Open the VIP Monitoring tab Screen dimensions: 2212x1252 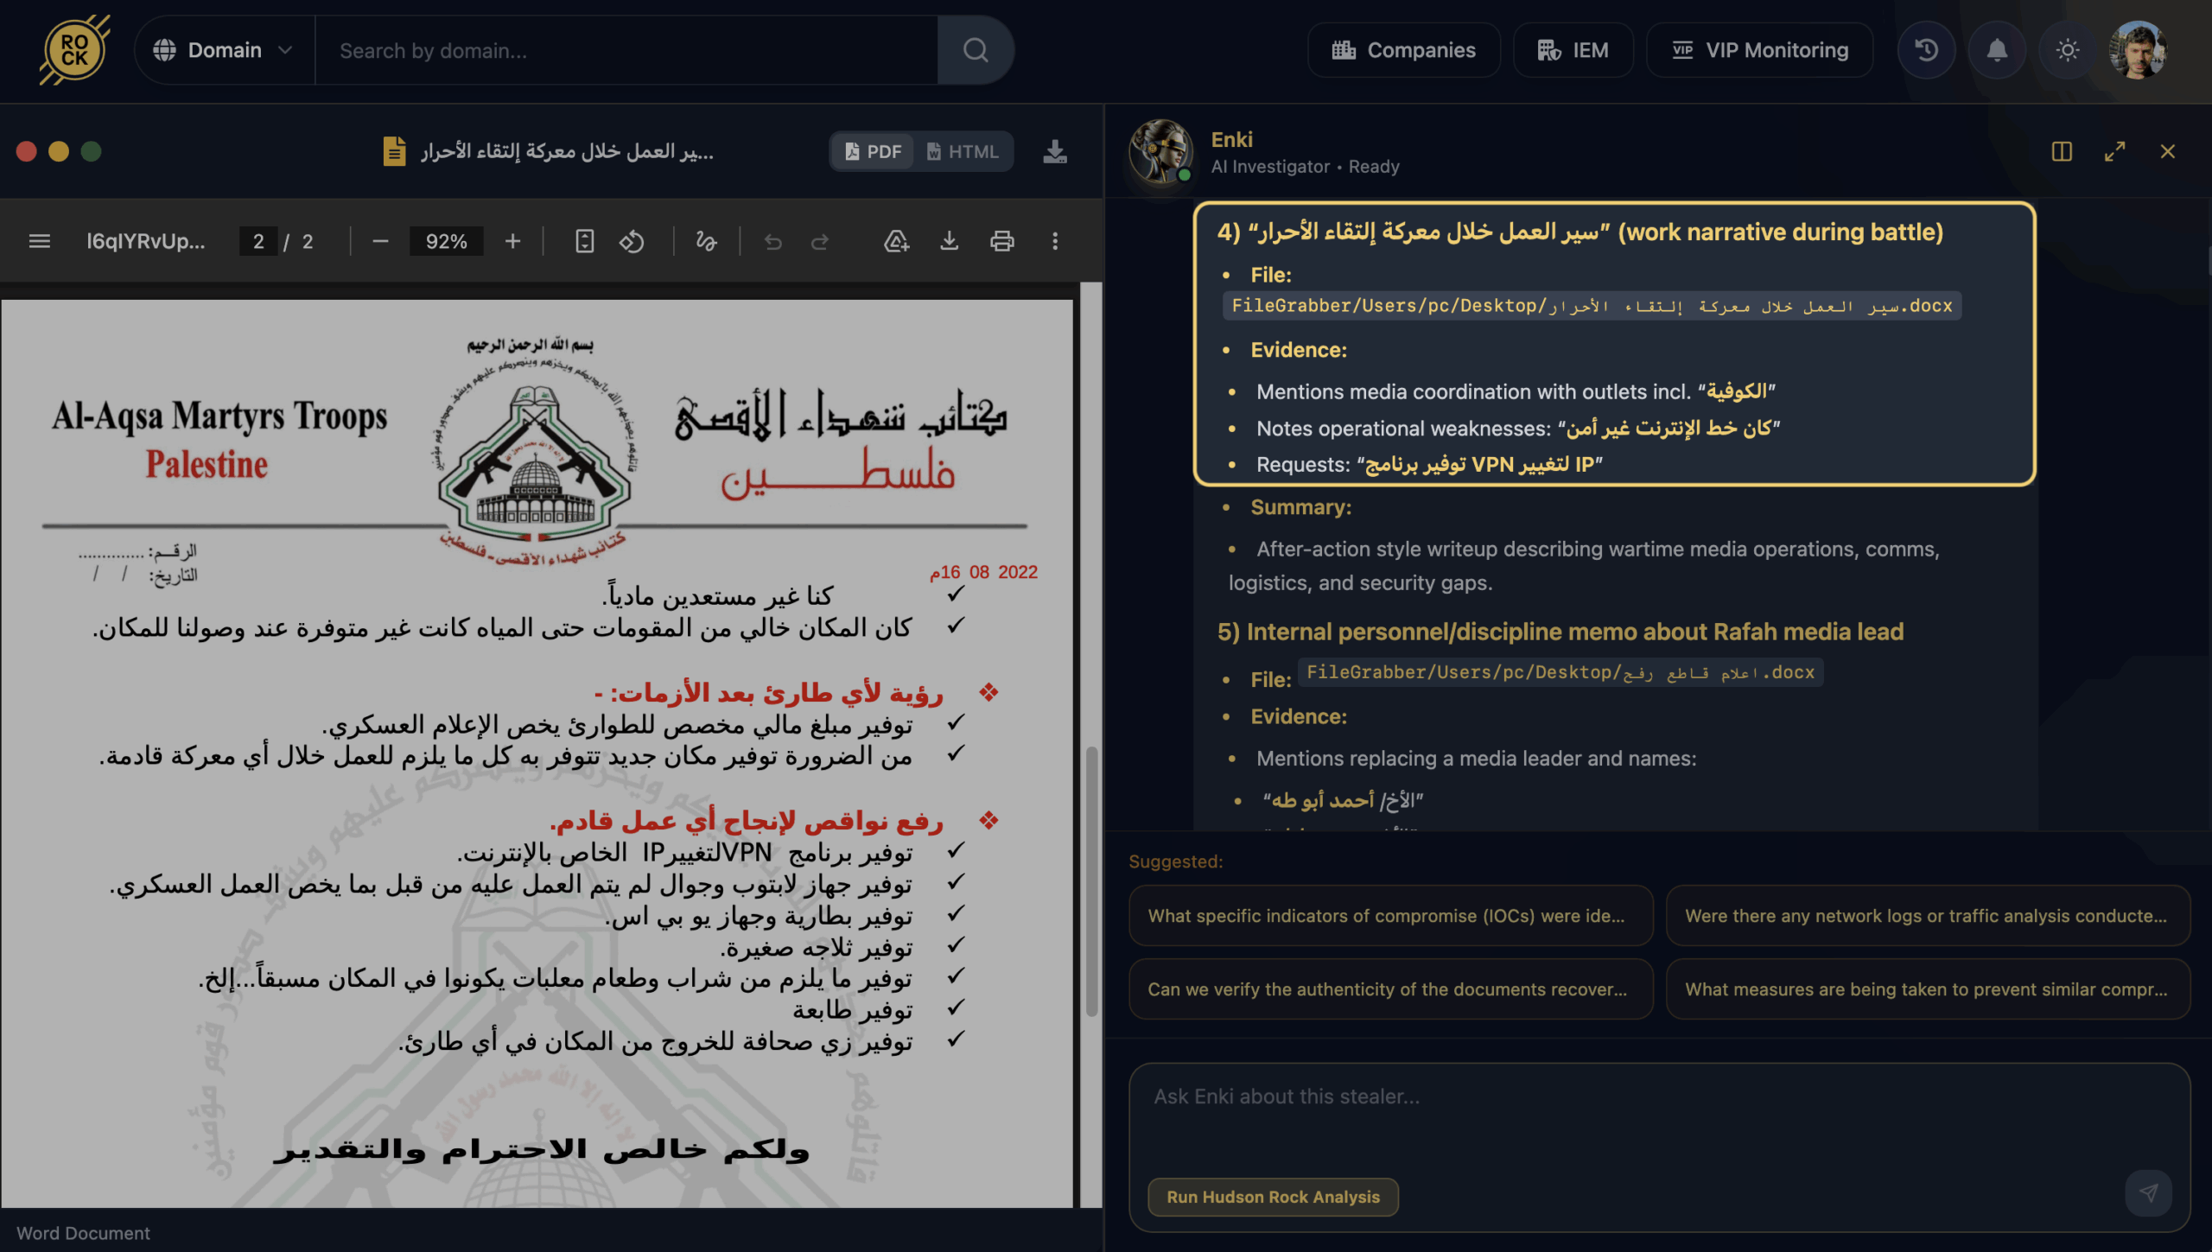(1760, 50)
